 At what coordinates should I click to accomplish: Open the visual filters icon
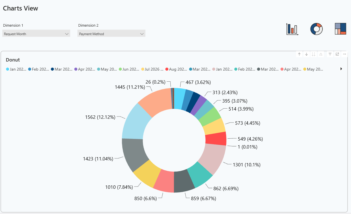[x=330, y=54]
